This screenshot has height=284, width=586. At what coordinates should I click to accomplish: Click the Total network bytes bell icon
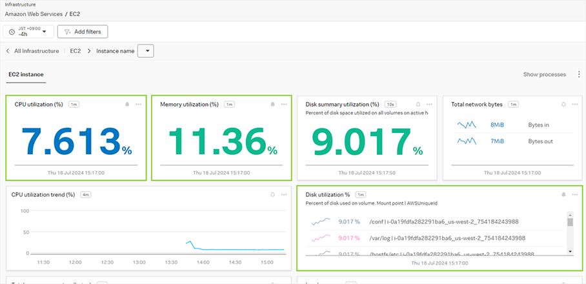point(563,104)
